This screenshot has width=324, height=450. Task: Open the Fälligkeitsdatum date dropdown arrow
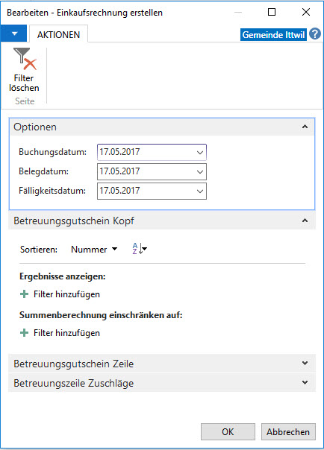coord(200,191)
